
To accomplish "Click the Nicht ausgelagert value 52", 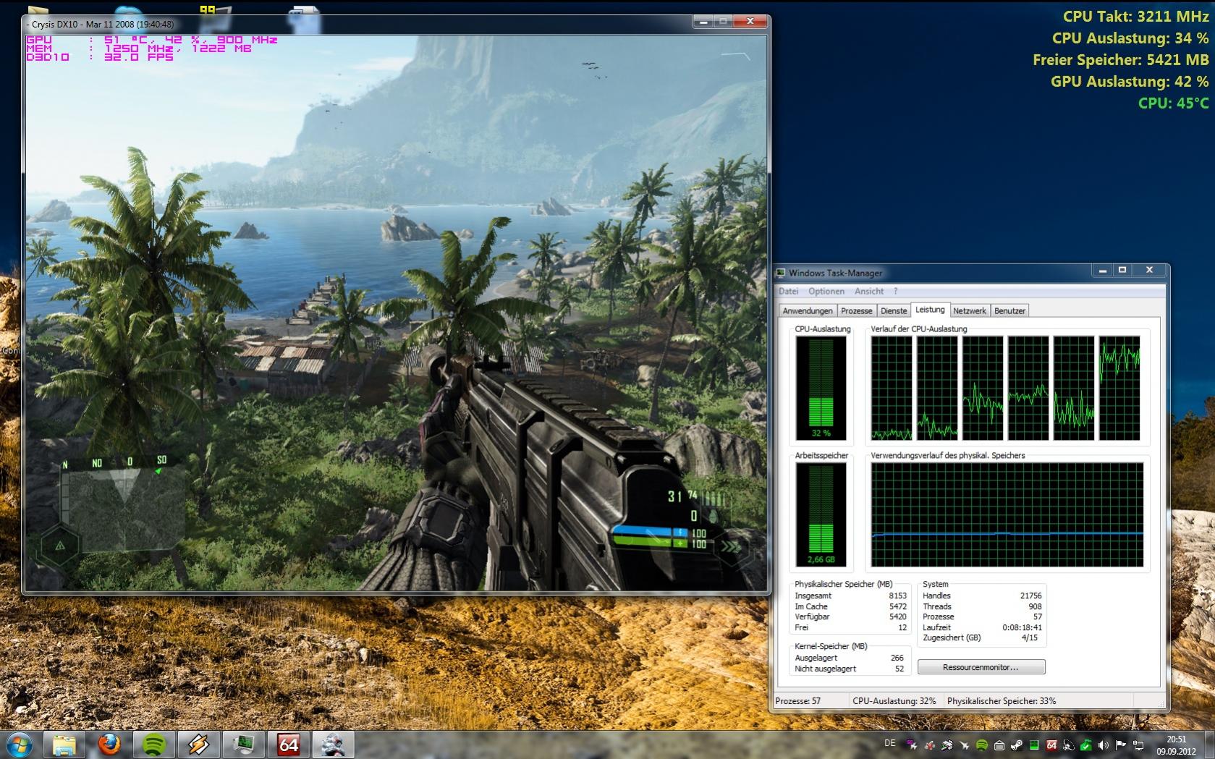I will (899, 669).
